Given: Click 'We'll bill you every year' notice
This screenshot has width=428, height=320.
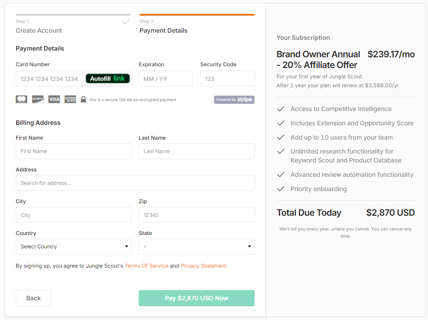Looking at the screenshot, I should [346, 233].
